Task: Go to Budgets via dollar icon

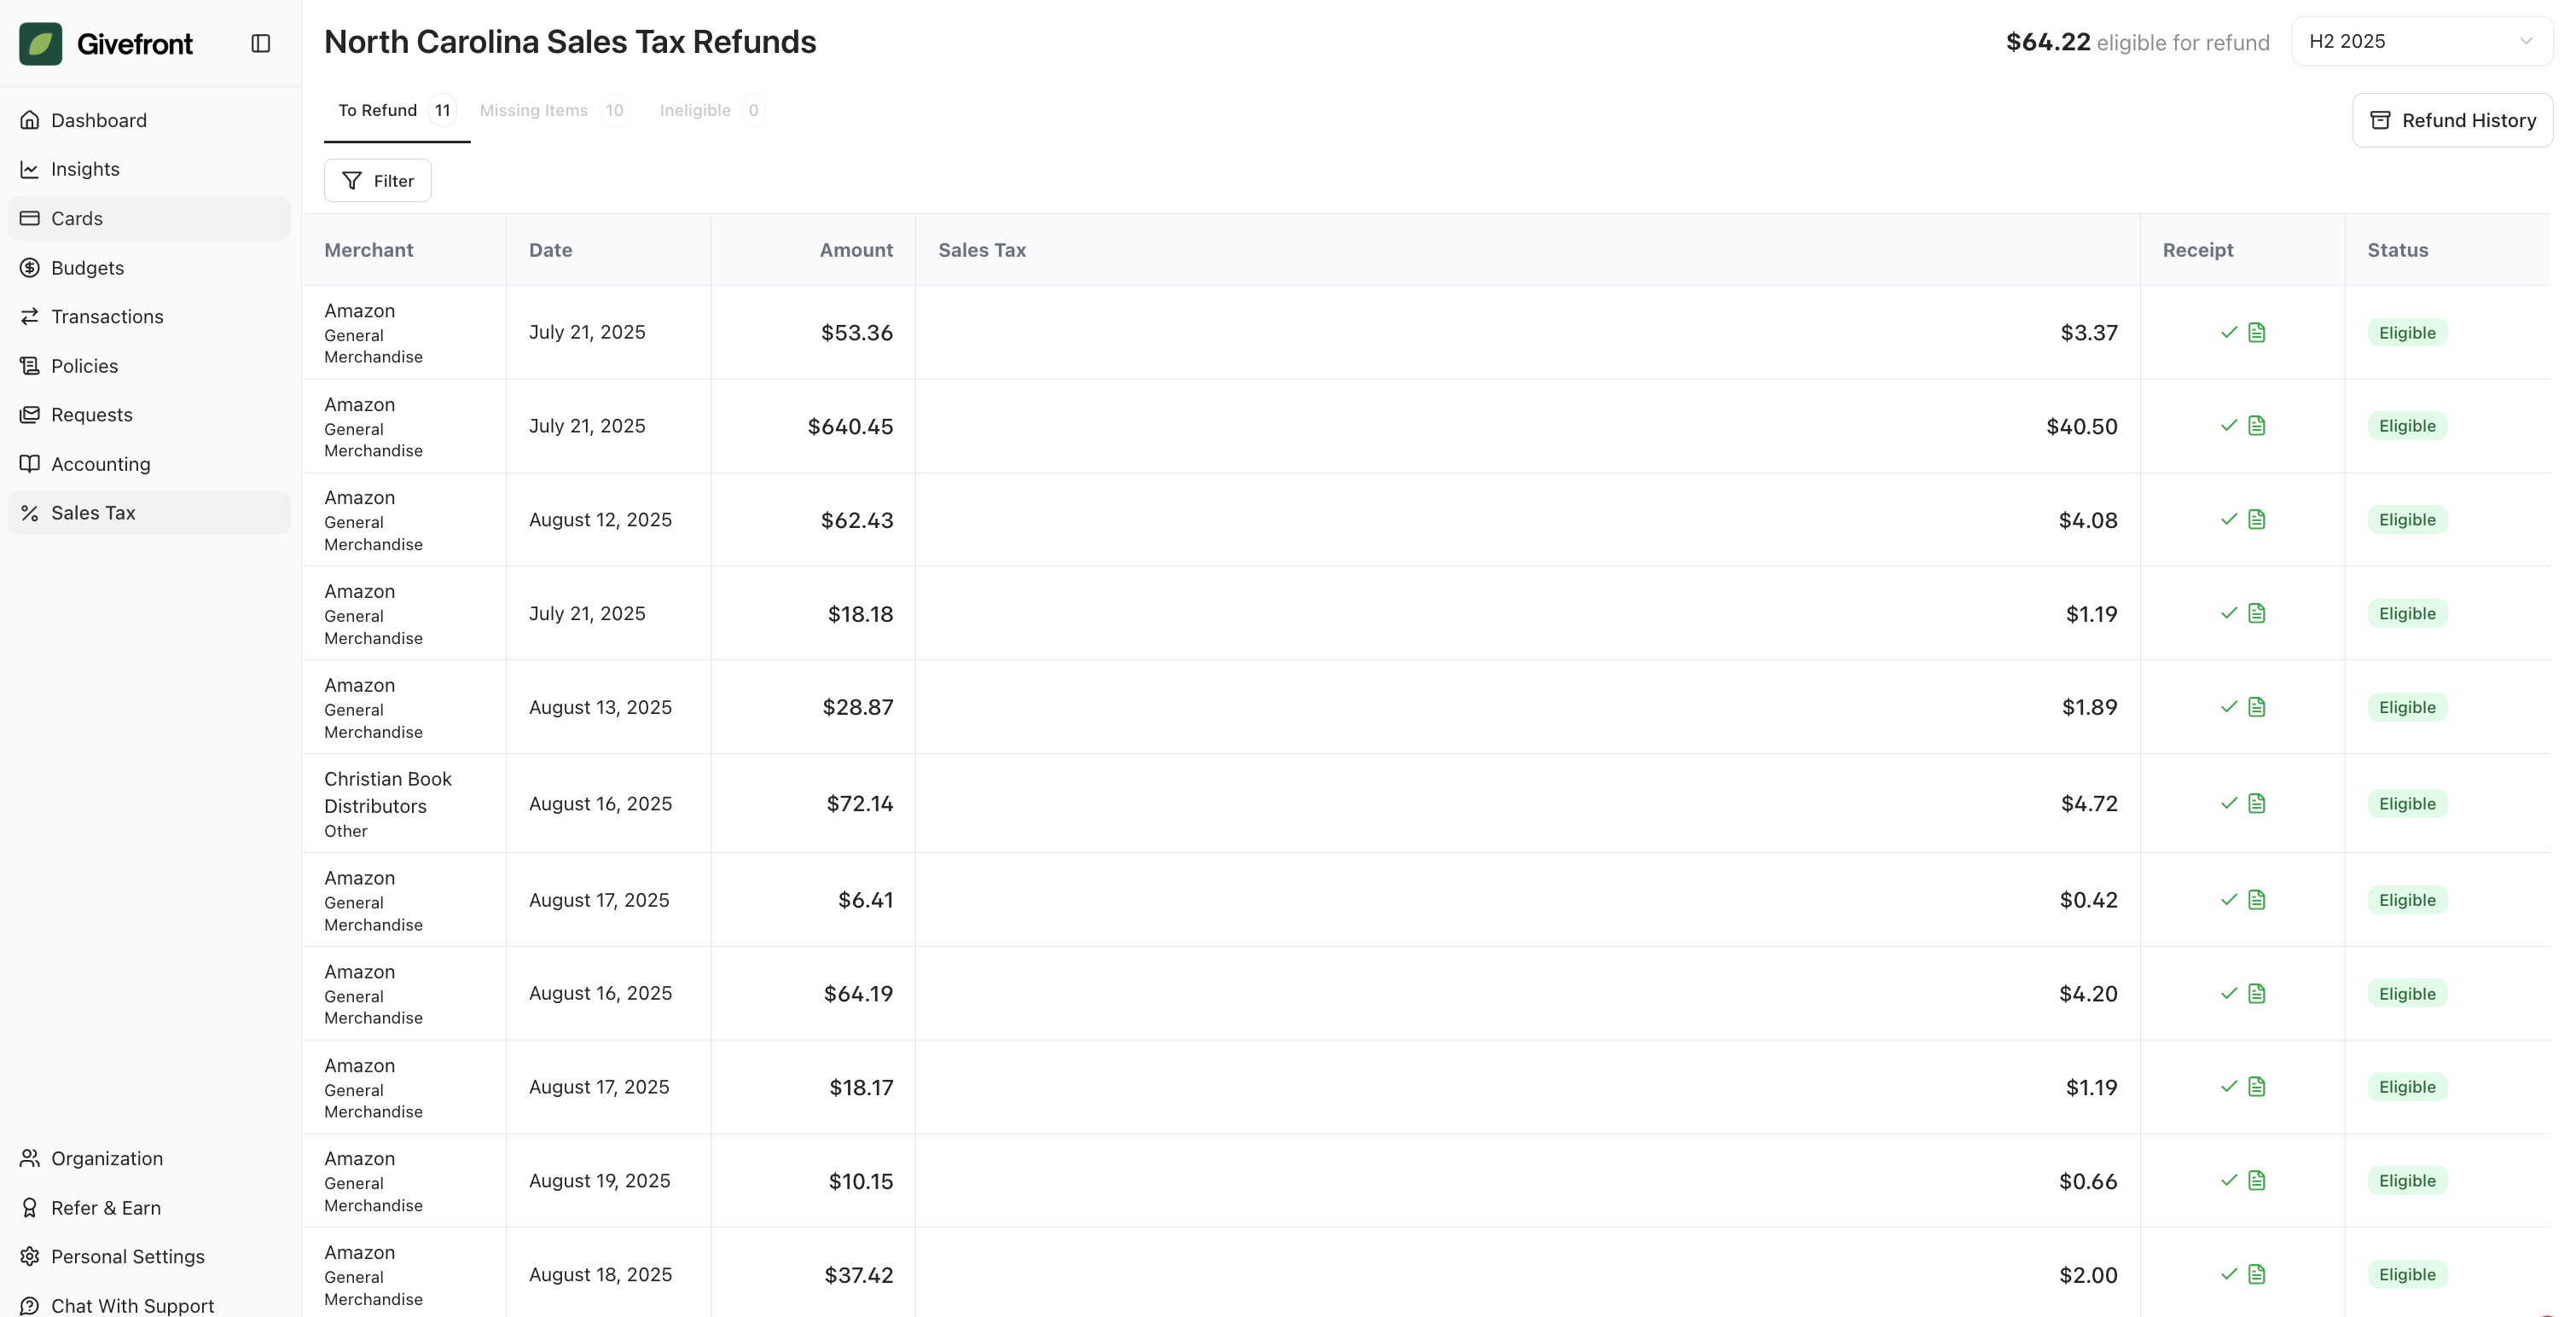Action: [x=30, y=268]
